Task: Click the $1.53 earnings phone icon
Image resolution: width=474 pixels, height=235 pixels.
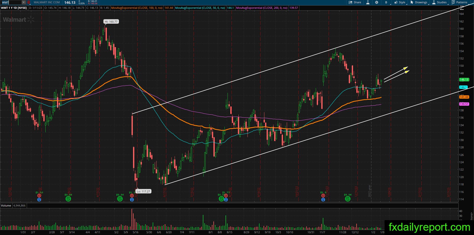Action: click(x=39, y=196)
